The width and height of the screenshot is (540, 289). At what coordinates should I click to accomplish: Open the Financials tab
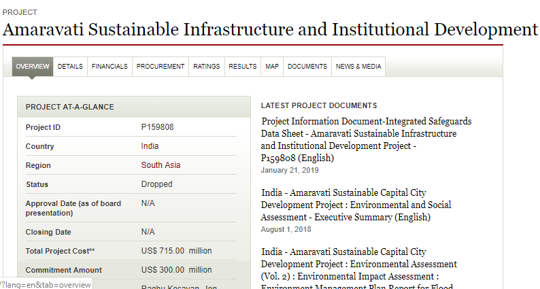pyautogui.click(x=109, y=67)
